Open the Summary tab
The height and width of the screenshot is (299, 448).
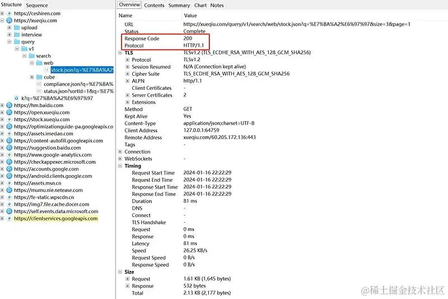179,5
